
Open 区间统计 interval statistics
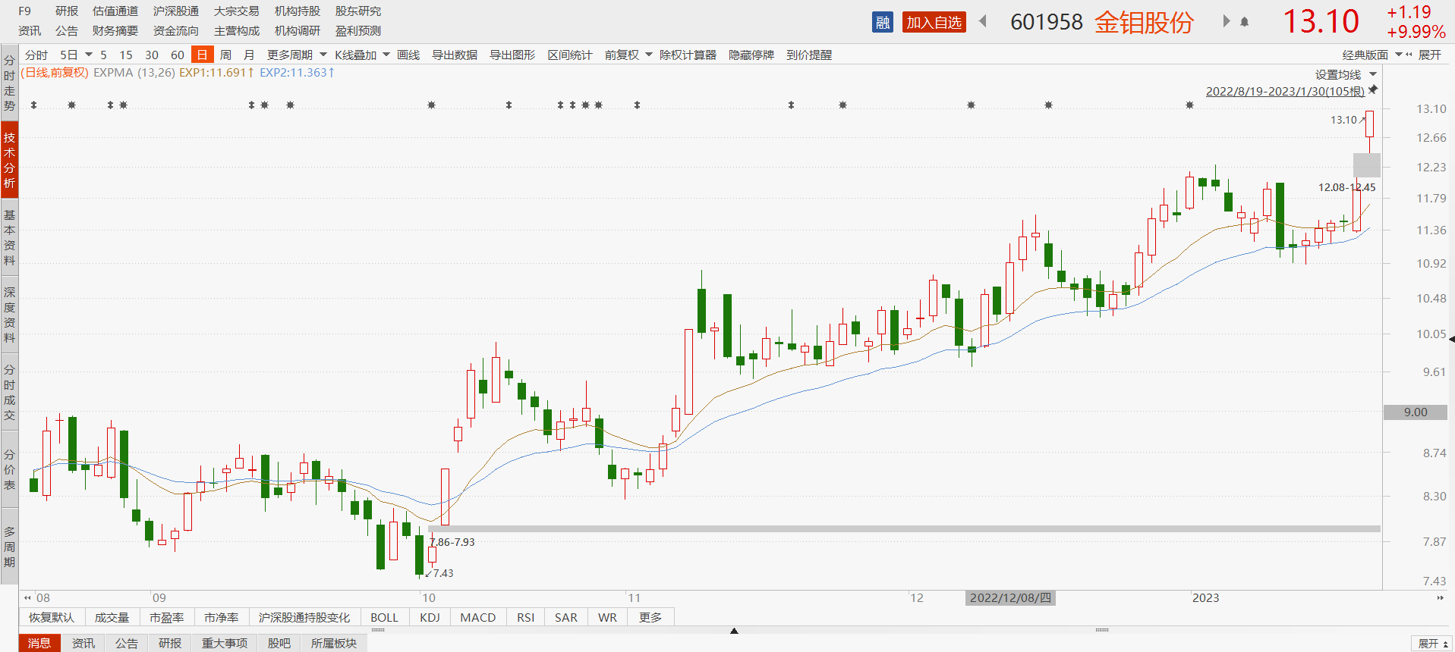(x=570, y=55)
